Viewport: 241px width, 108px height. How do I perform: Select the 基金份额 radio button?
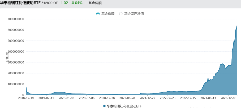[x=98, y=14]
